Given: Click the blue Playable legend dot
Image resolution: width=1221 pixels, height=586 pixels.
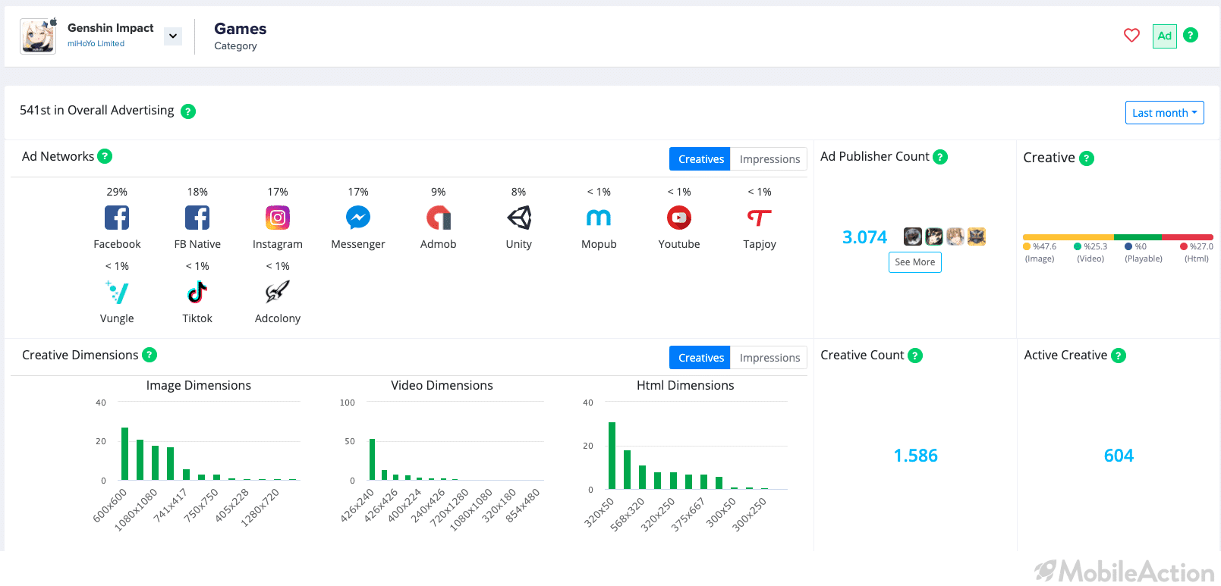Looking at the screenshot, I should click(x=1128, y=246).
